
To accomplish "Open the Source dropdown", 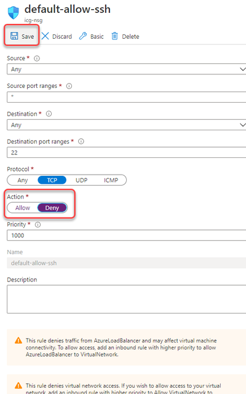I will (126, 69).
